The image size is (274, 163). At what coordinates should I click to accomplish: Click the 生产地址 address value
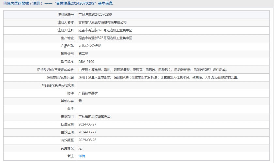(105, 38)
